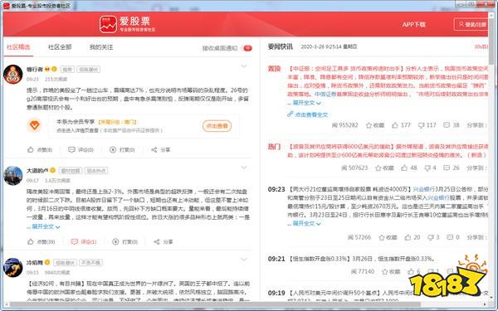Share the first post

click(161, 150)
